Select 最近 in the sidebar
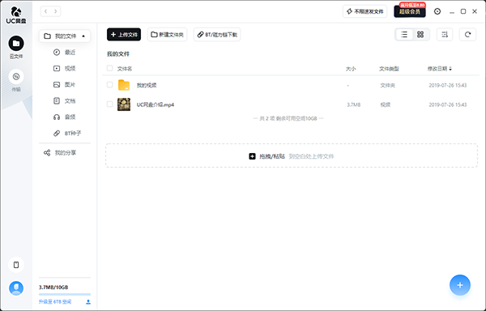Image resolution: width=486 pixels, height=311 pixels. coord(70,53)
